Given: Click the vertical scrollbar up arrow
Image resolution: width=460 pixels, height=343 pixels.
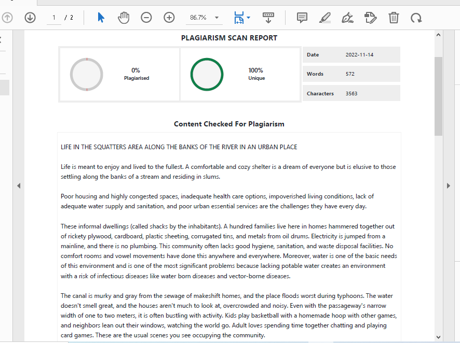Looking at the screenshot, I should (x=438, y=35).
